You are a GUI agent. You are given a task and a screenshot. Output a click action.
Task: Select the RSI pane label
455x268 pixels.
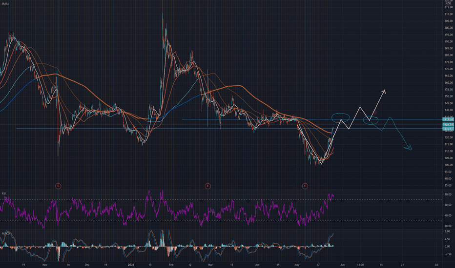[4, 193]
